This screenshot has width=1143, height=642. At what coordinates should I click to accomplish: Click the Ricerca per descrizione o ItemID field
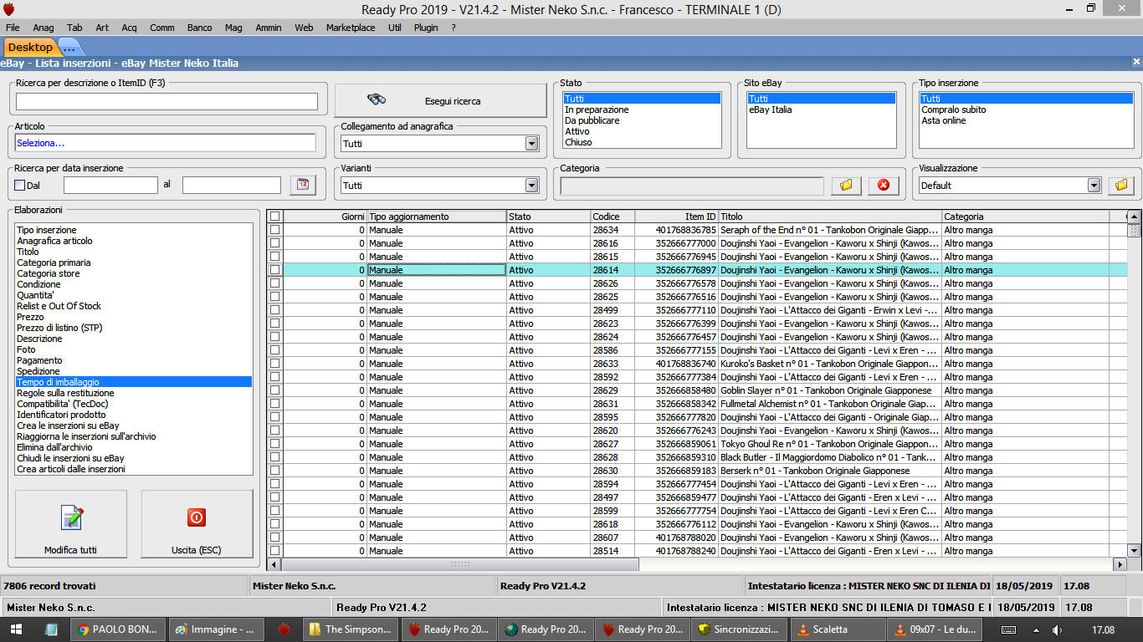[x=167, y=101]
